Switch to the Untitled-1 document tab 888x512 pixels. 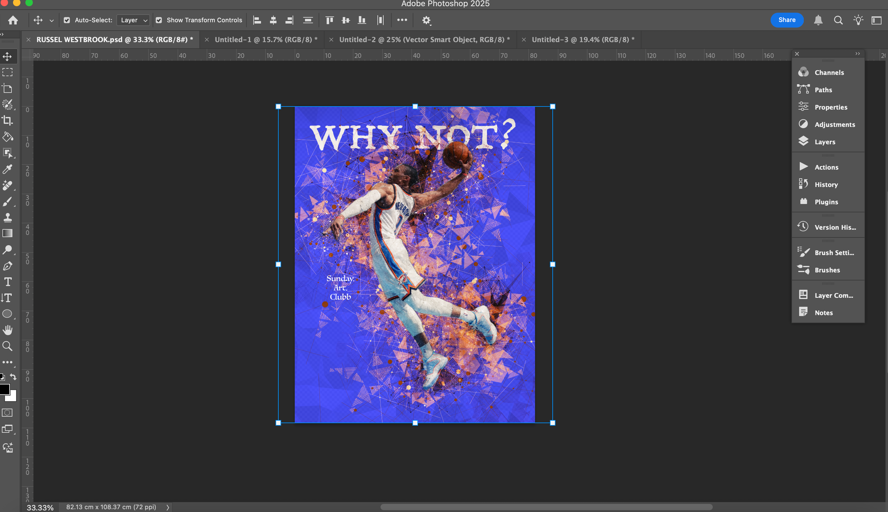coord(266,40)
